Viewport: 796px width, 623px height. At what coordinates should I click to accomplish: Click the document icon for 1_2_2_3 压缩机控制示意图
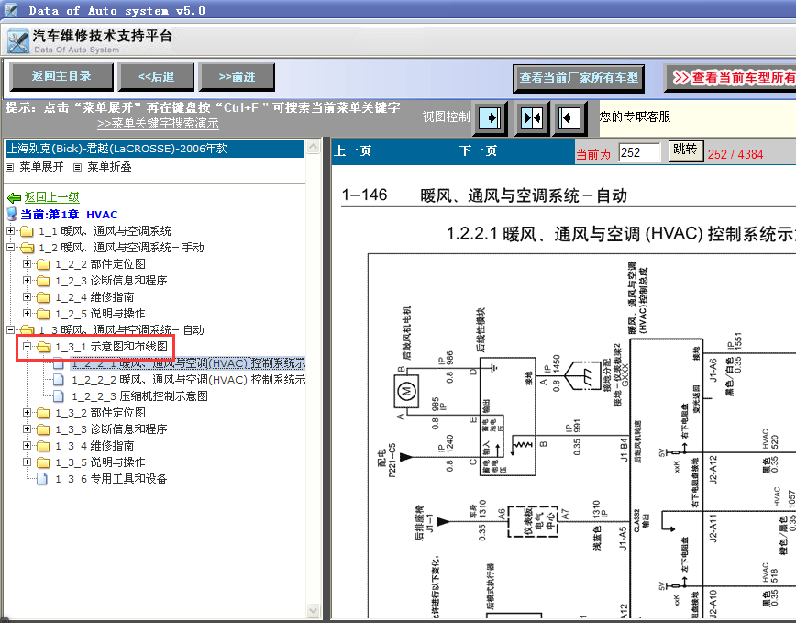pos(59,396)
